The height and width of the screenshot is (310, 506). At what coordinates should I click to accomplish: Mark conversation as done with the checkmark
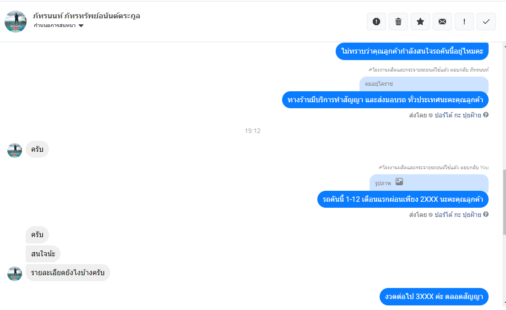pyautogui.click(x=486, y=22)
